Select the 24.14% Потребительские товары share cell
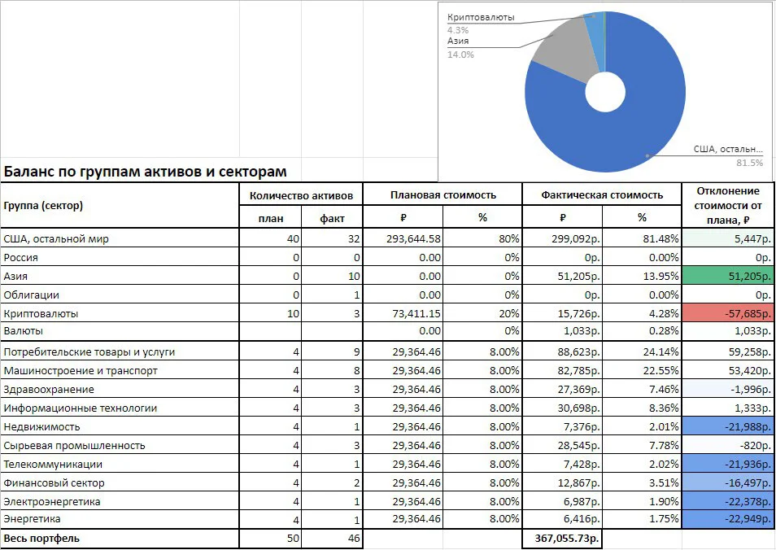The height and width of the screenshot is (550, 776). coord(642,352)
